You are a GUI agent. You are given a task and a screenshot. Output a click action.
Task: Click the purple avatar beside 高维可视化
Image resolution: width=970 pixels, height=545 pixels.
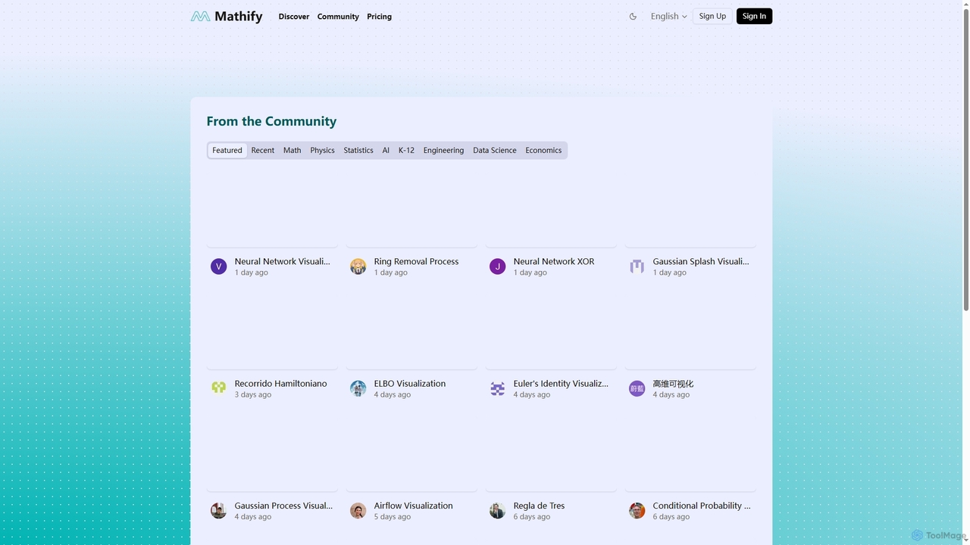click(637, 388)
